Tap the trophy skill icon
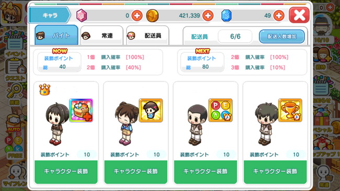Image resolution: width=340 pixels, height=191 pixels. (x=290, y=110)
